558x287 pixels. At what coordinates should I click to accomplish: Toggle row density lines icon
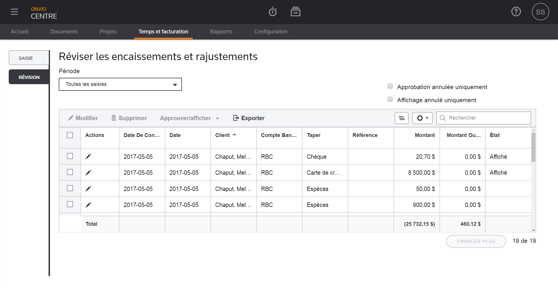click(401, 118)
